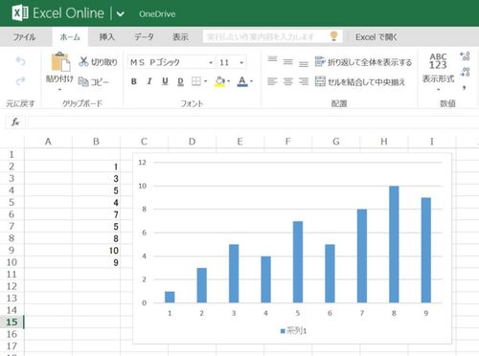Viewport: 479px width, 356px height.
Task: Select the cell containing 9 in row 10
Action: (96, 262)
